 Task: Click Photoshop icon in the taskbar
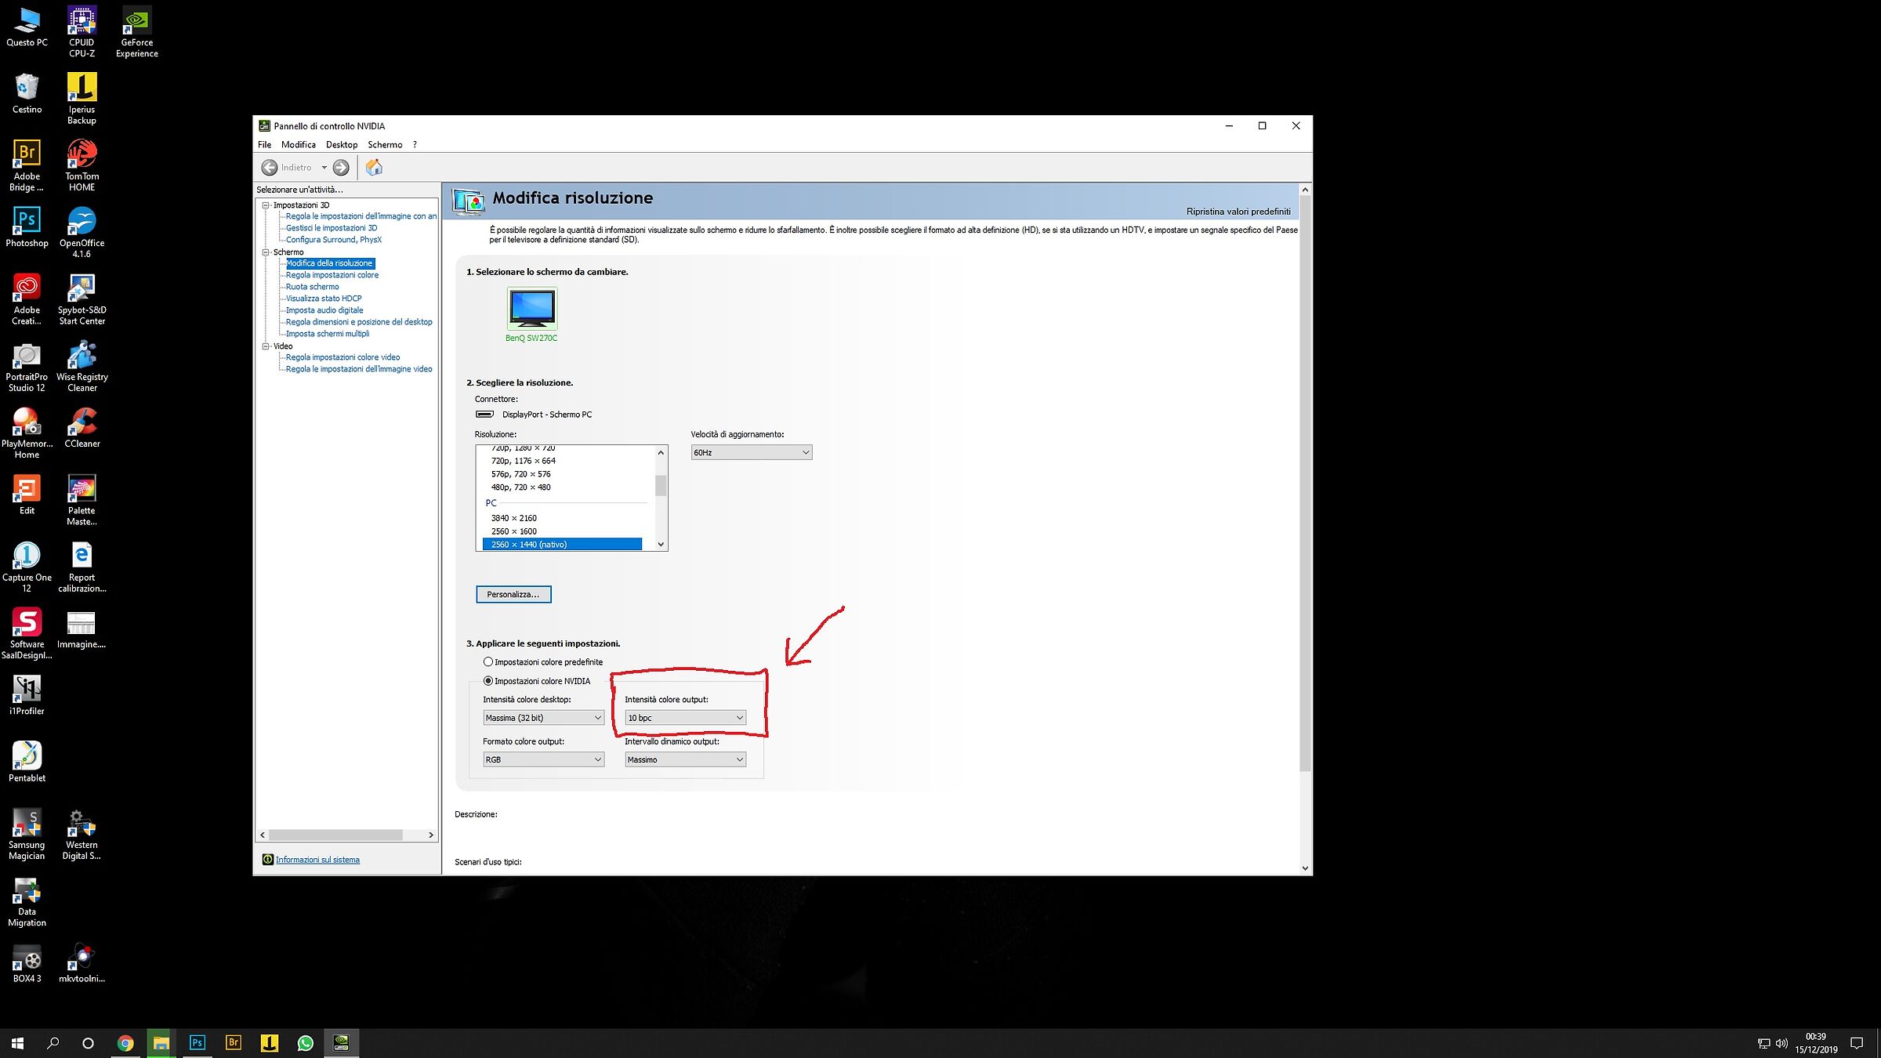tap(198, 1042)
